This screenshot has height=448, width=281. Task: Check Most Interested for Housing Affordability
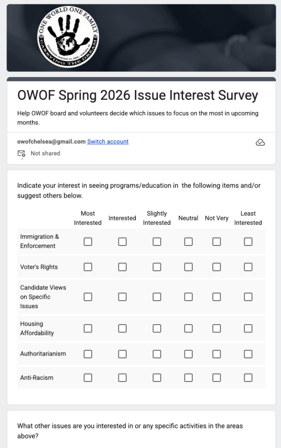pos(88,328)
